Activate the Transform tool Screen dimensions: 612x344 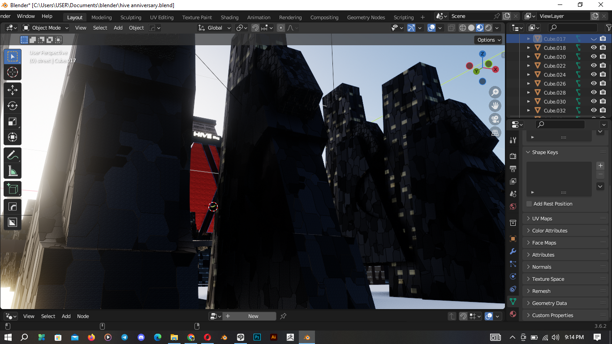tap(13, 137)
